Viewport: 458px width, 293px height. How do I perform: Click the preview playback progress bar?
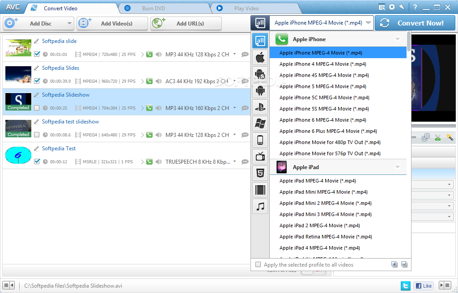coord(433,126)
